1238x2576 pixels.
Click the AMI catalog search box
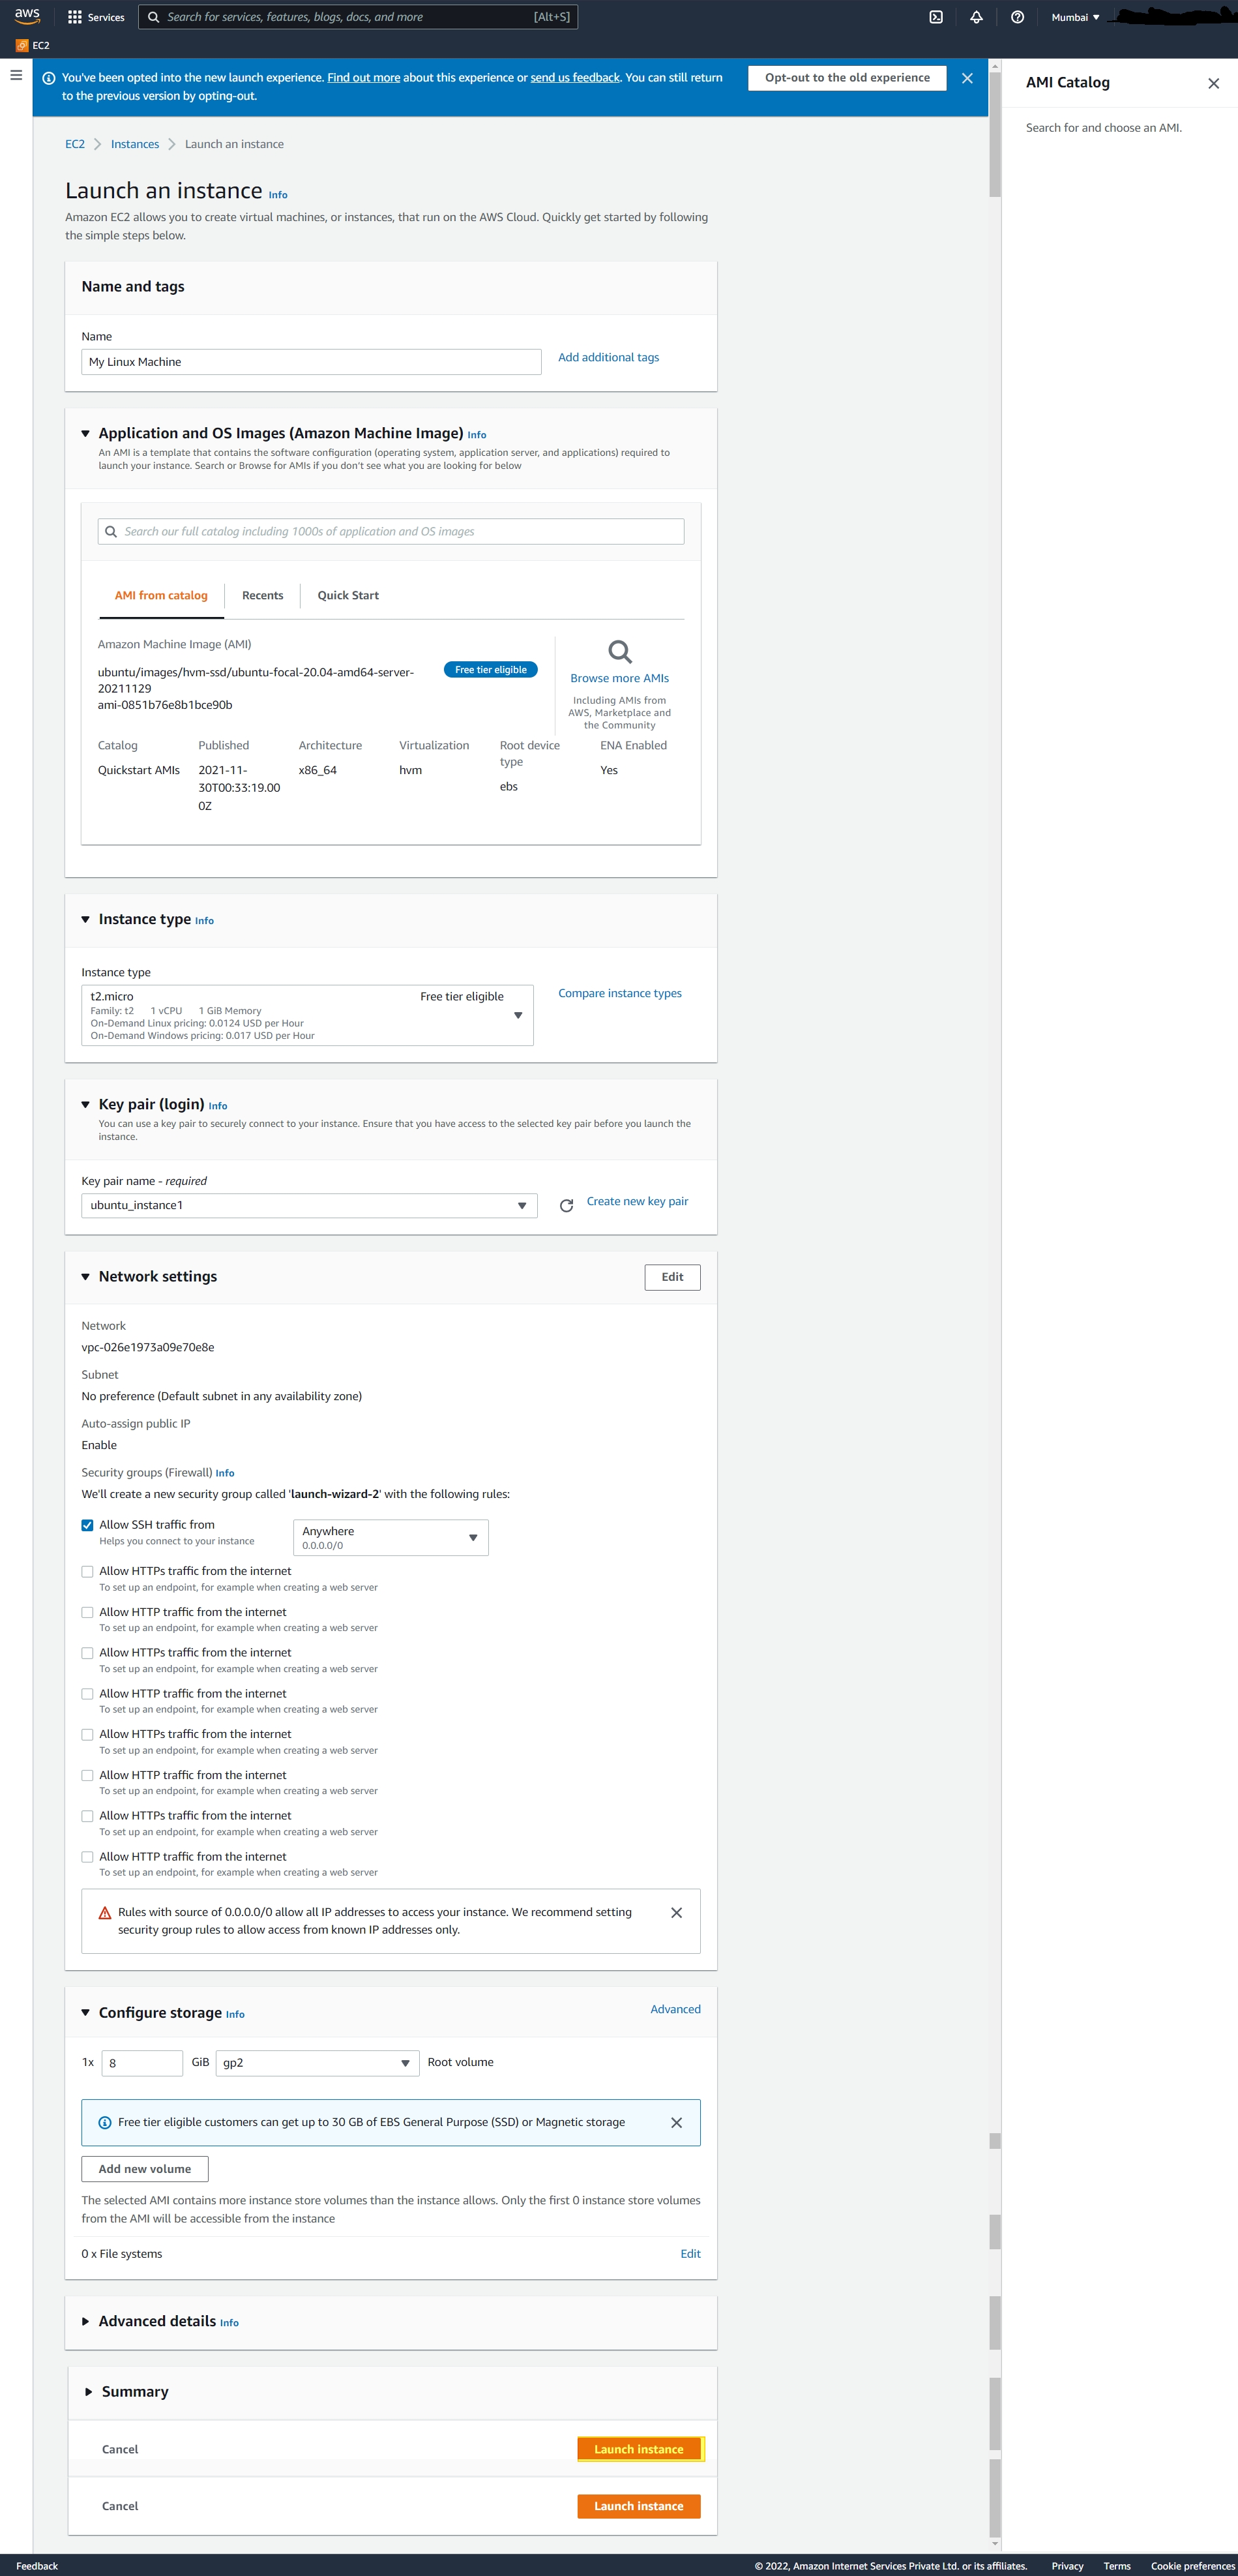tap(391, 532)
